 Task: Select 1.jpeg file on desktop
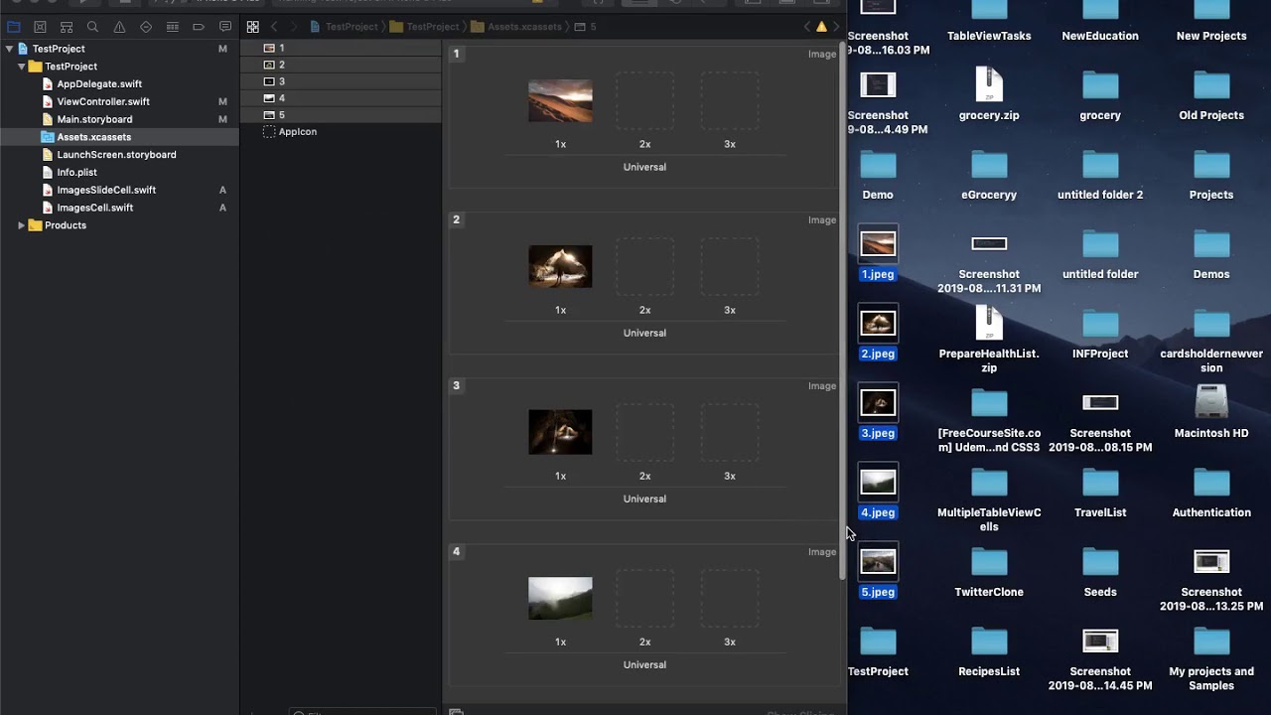878,255
